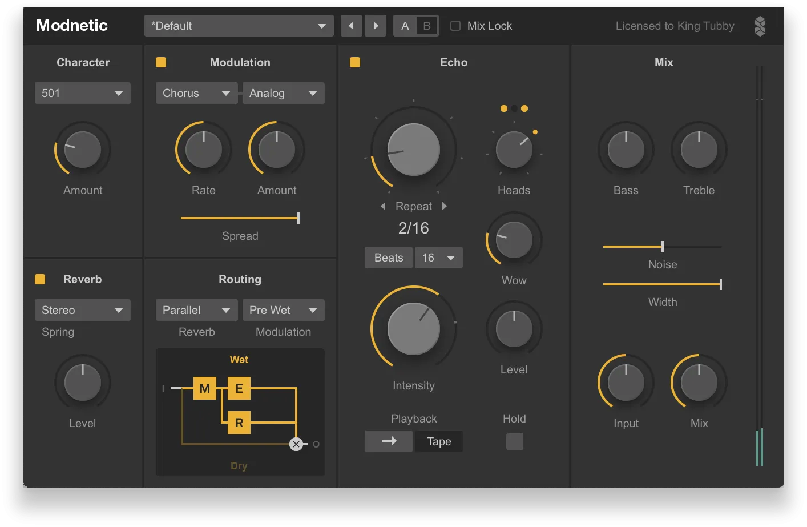
Task: Switch to preset slot A
Action: 405,26
